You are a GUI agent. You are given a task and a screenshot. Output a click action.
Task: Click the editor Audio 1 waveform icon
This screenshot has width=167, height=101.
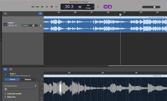point(6,75)
